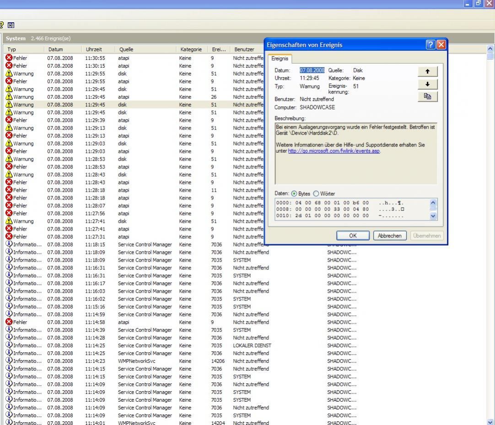Select the event 14206 WMPNetworkSvc row
This screenshot has width=495, height=425.
181,360
